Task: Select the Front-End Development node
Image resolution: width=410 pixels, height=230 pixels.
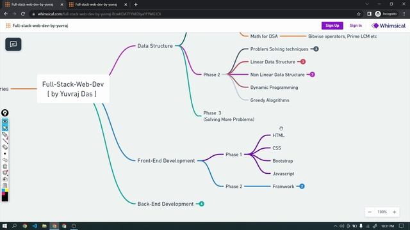Action: click(x=166, y=160)
